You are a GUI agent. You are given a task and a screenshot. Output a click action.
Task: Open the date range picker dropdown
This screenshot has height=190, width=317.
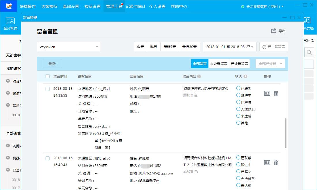coord(230,47)
